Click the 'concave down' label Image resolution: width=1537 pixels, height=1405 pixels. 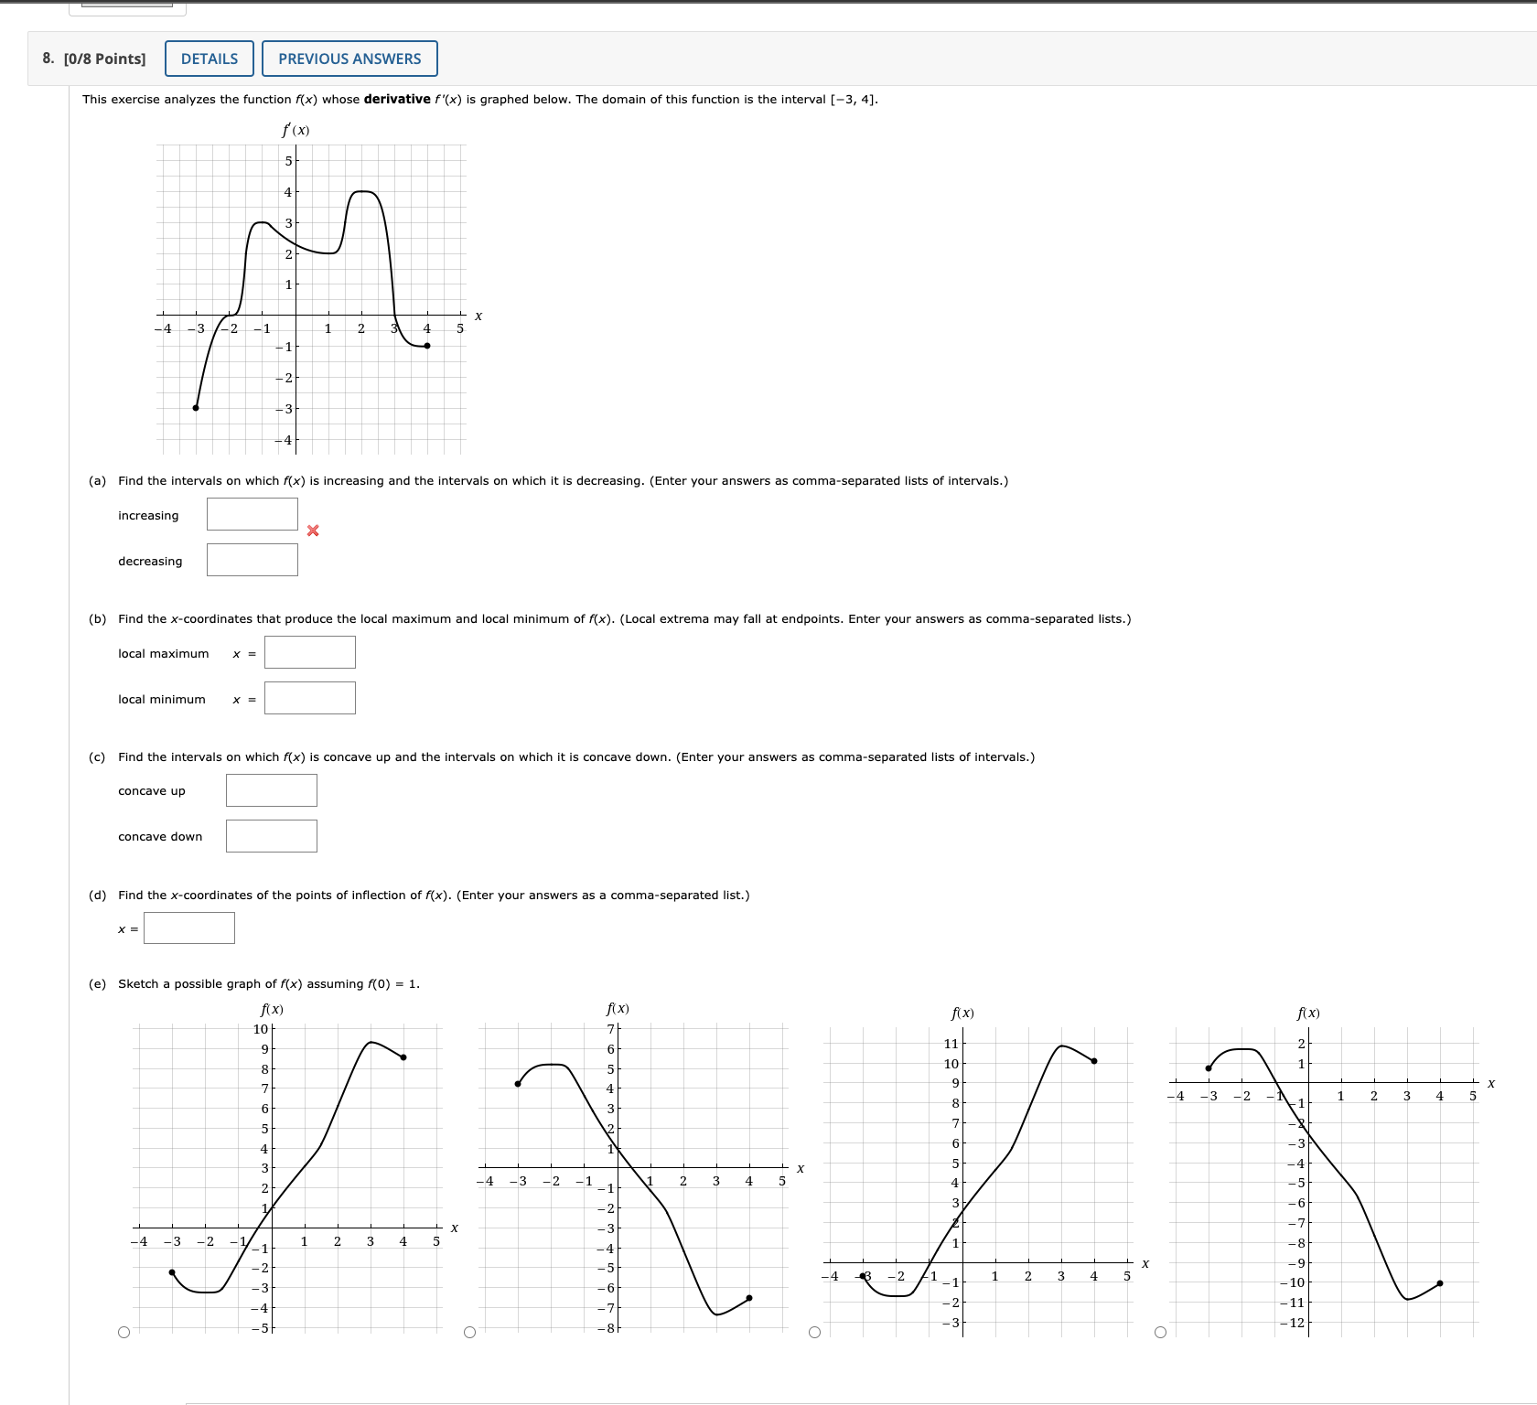160,836
